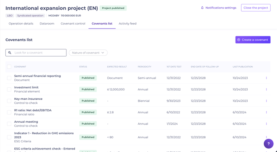This screenshot has width=277, height=152.
Task: Select the Covenants list tab
Action: 102,23
